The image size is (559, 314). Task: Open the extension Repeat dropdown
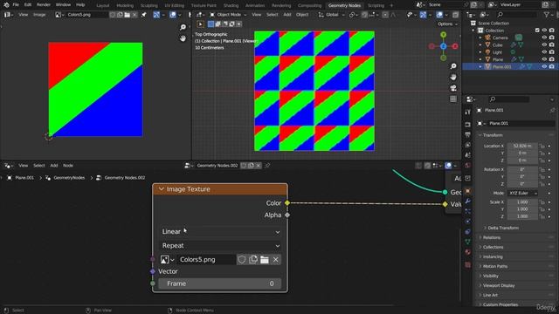point(220,246)
